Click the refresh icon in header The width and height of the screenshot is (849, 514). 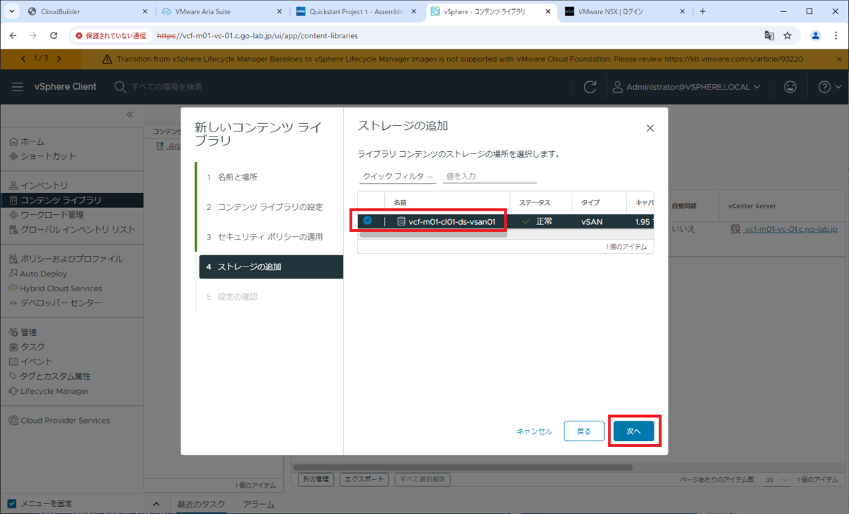[x=589, y=87]
